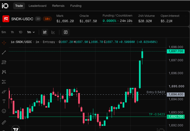This screenshot has width=190, height=131.
Task: Select the crosshair cursor tool
Action: coord(4,42)
